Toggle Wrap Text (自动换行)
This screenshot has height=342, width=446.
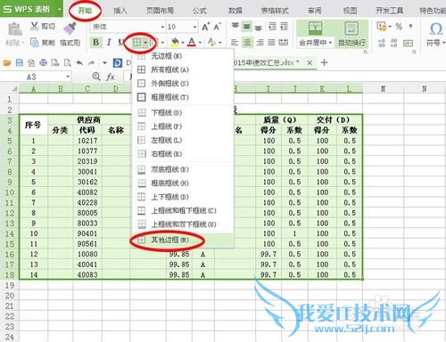(x=351, y=33)
